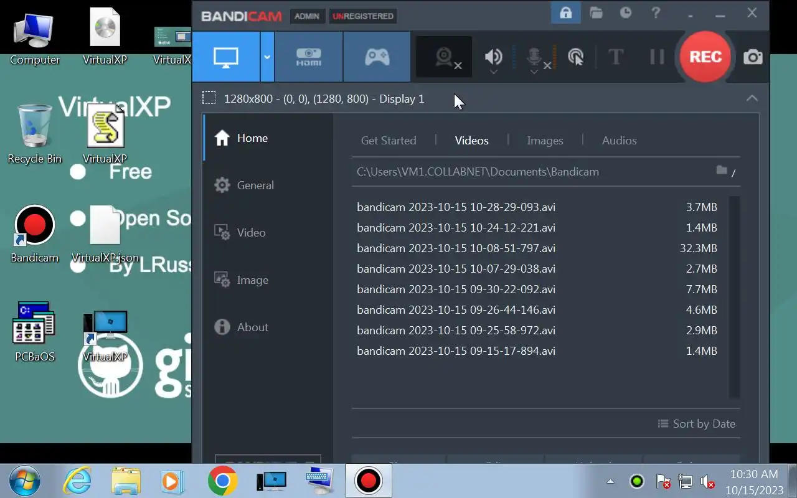
Task: Start recording with the REC button
Action: click(705, 57)
